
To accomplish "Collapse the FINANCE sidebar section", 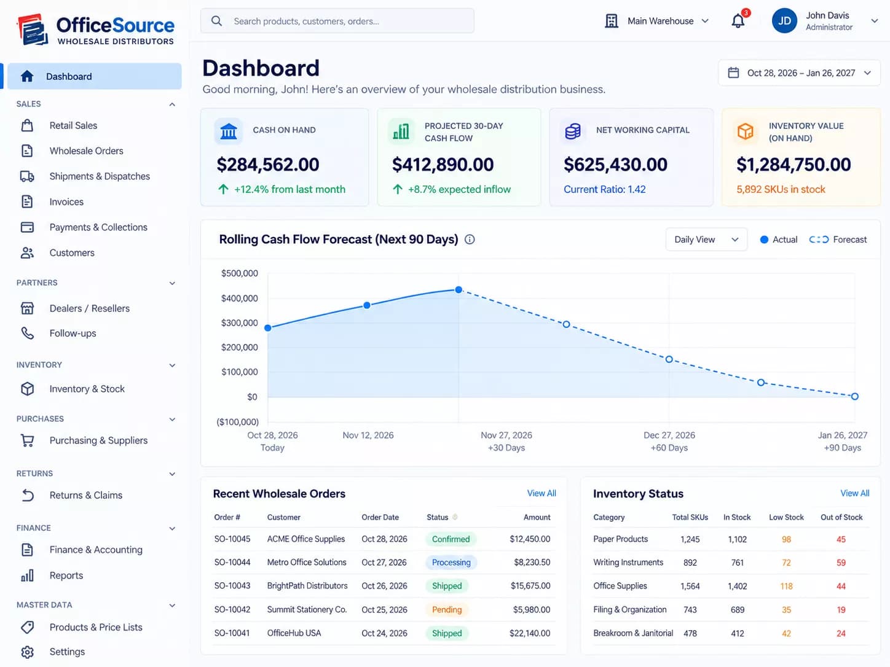I will (172, 528).
